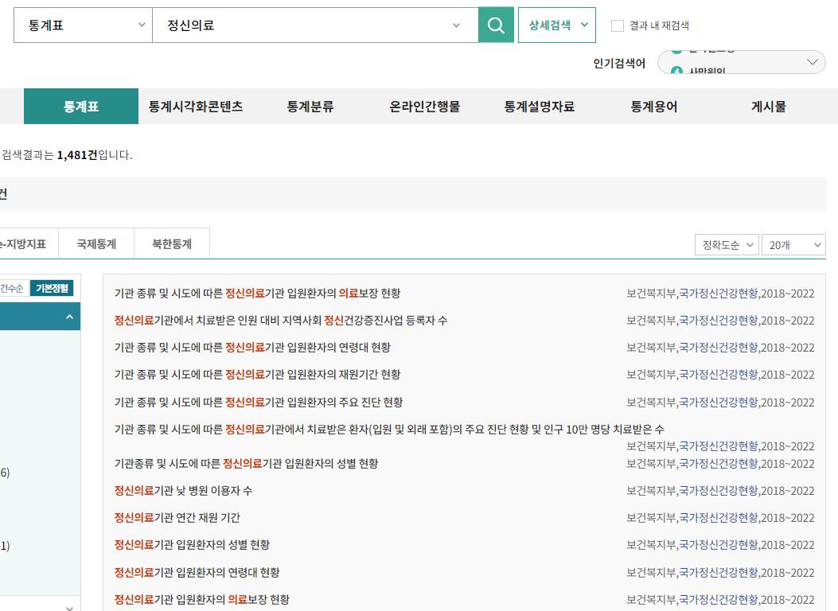
Task: Open the 인구 10만 명당 치료받은 수 result
Action: [x=389, y=430]
